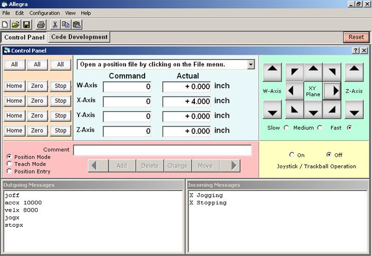Click Zero button for Z-Axis
Image resolution: width=372 pixels, height=256 pixels.
(37, 131)
